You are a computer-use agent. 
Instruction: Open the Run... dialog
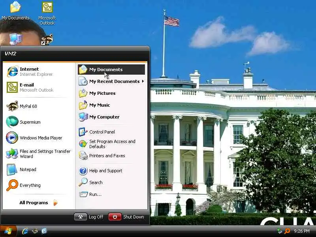tap(111, 194)
